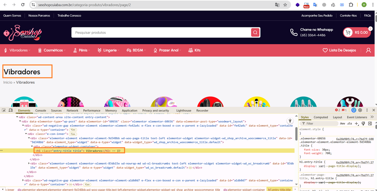
Task: Activate the DevTools element inspector tool
Action: point(4,110)
